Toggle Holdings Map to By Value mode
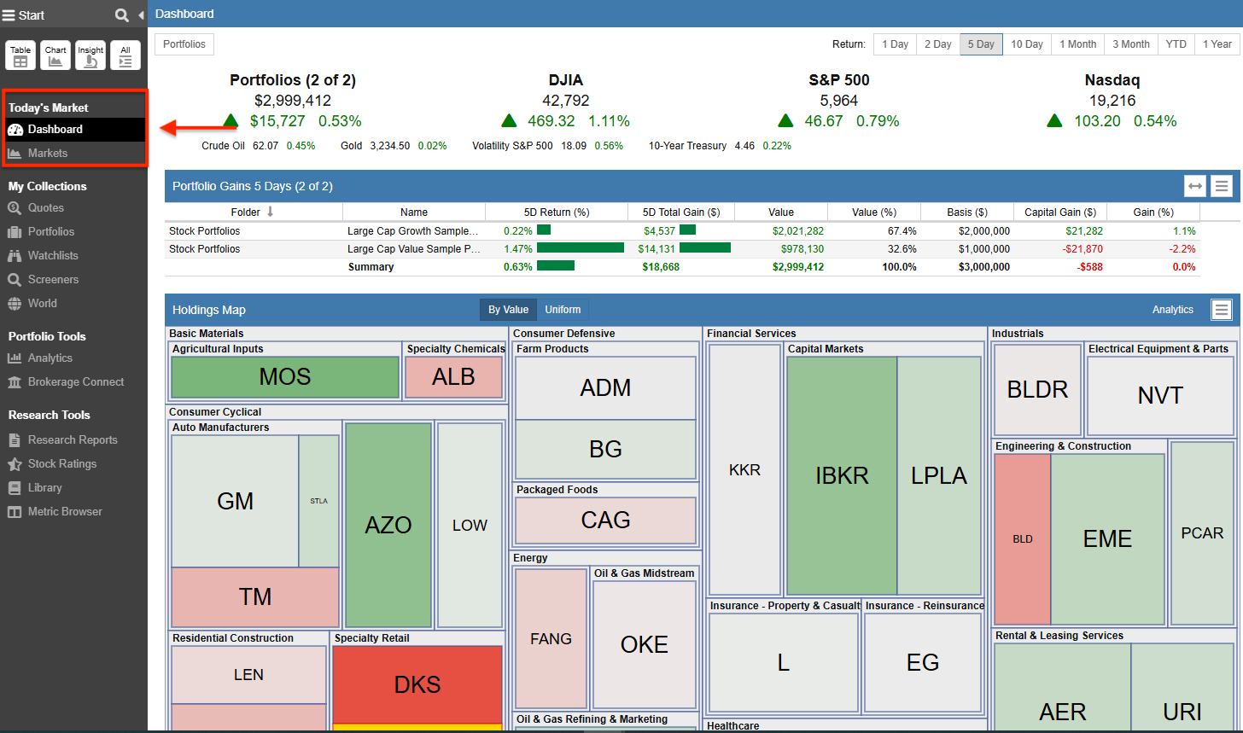Viewport: 1243px width, 733px height. [x=507, y=310]
